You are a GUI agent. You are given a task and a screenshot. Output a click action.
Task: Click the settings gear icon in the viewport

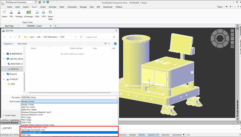tap(232, 46)
